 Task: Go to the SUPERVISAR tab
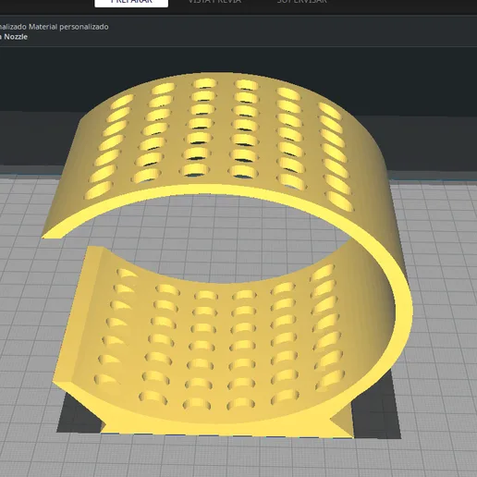click(x=301, y=2)
